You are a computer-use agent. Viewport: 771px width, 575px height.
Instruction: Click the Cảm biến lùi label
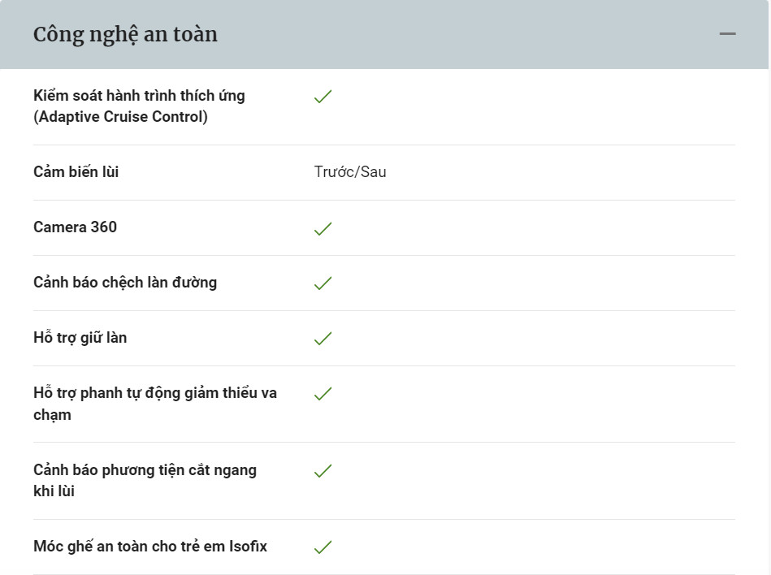point(76,172)
